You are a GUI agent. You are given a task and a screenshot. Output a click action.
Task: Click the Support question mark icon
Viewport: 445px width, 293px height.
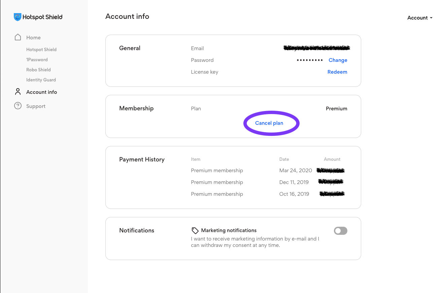coord(18,106)
